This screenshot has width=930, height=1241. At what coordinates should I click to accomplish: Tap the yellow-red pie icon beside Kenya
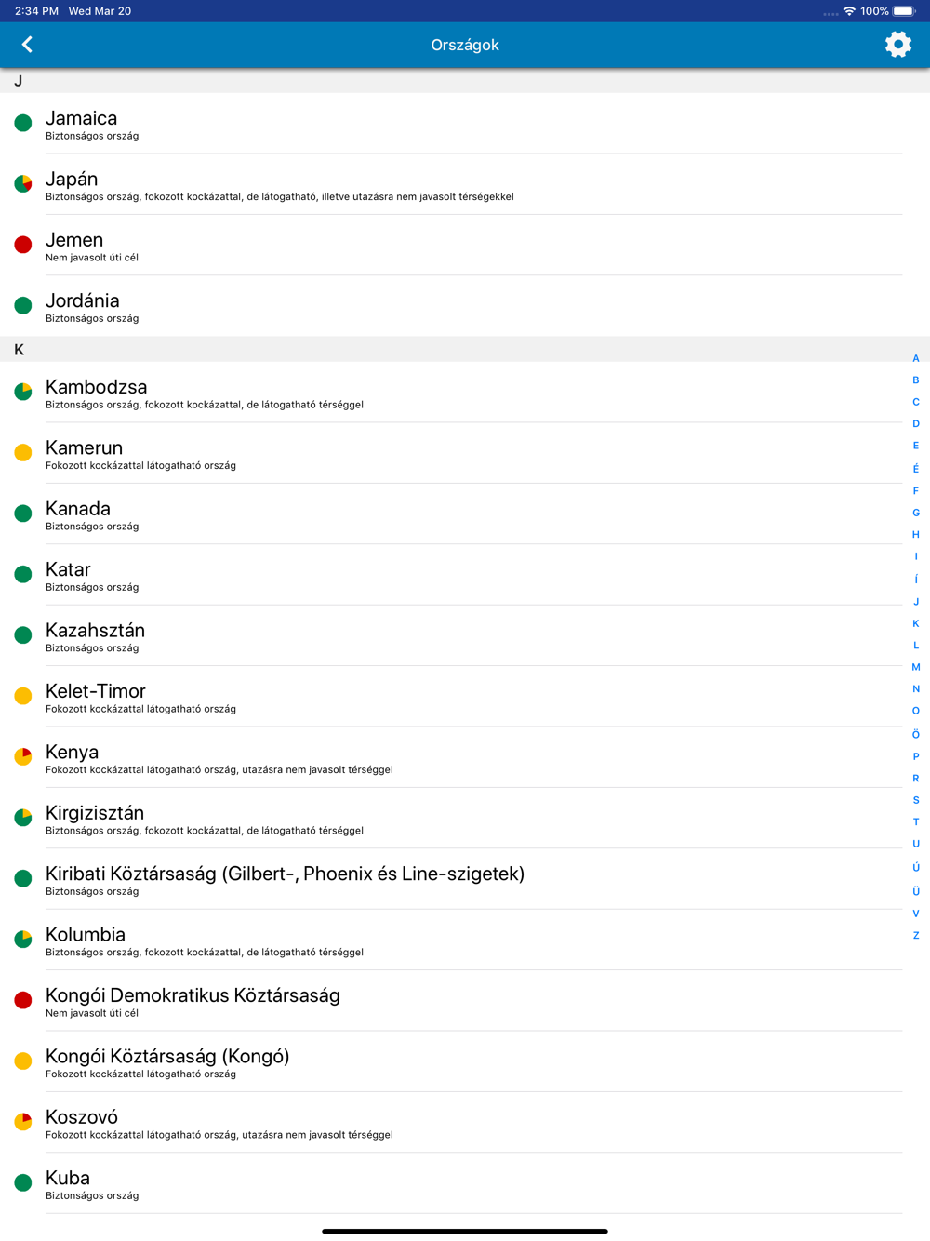23,756
